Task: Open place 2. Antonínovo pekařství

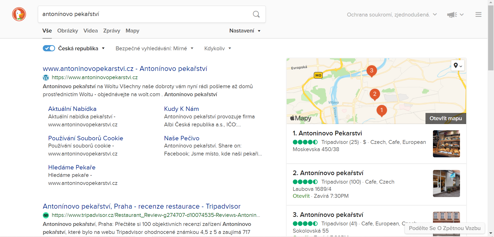Action: pos(328,173)
